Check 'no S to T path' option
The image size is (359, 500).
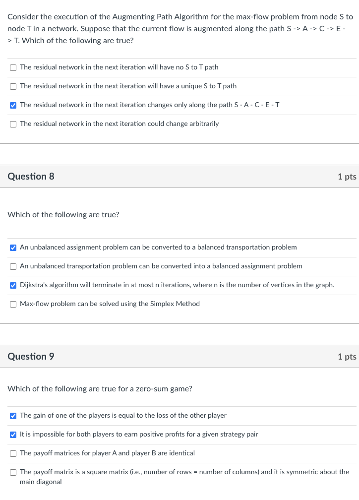point(13,67)
